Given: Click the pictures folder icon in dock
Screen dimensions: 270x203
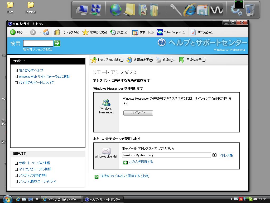Looking at the screenshot, I should click(143, 10).
